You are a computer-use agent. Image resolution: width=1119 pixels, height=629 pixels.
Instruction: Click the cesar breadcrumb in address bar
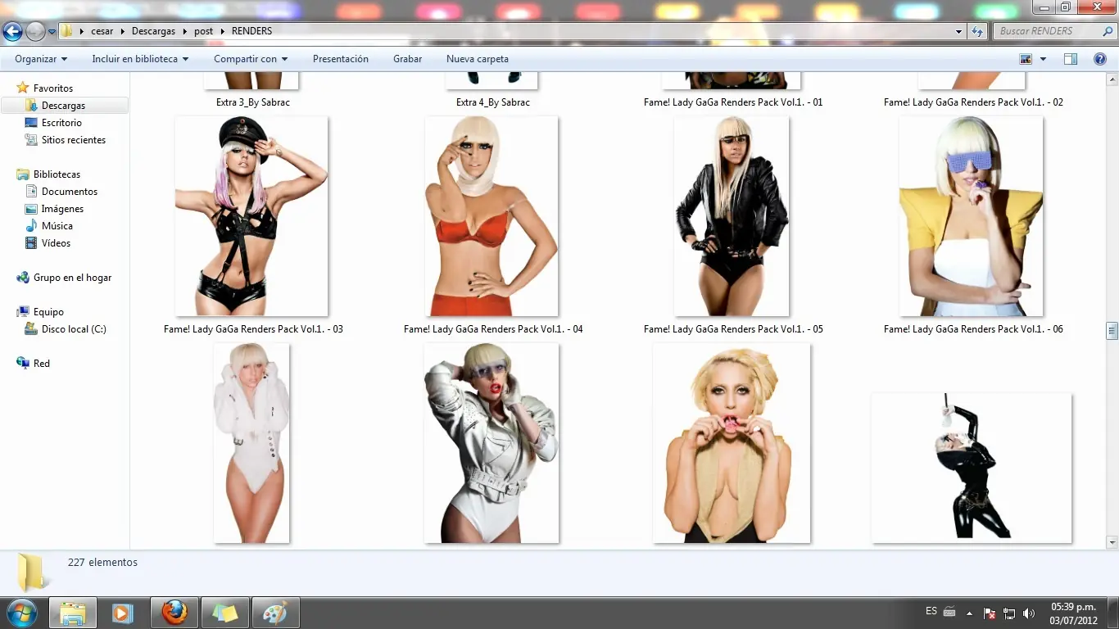pyautogui.click(x=102, y=31)
